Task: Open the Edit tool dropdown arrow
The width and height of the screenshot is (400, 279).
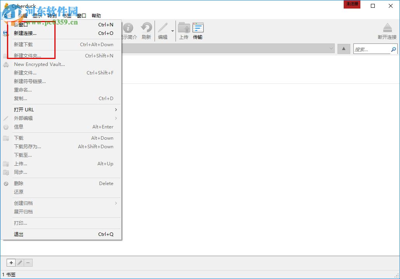Action: coord(172,31)
